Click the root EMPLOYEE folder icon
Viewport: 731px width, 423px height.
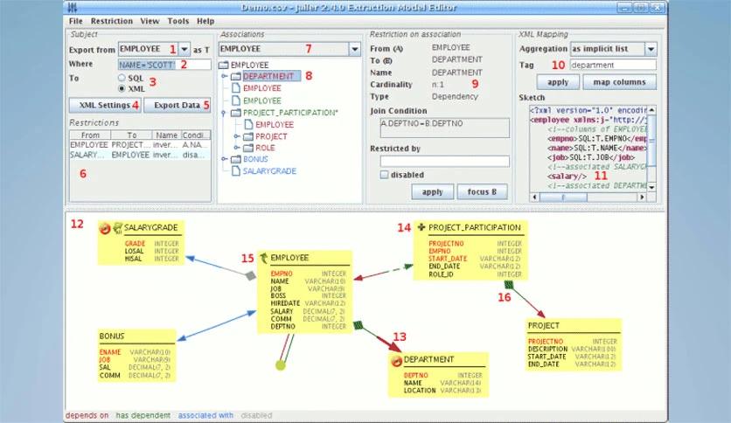pyautogui.click(x=223, y=65)
